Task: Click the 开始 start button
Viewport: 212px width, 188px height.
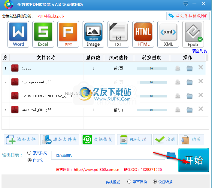Action: point(194,160)
